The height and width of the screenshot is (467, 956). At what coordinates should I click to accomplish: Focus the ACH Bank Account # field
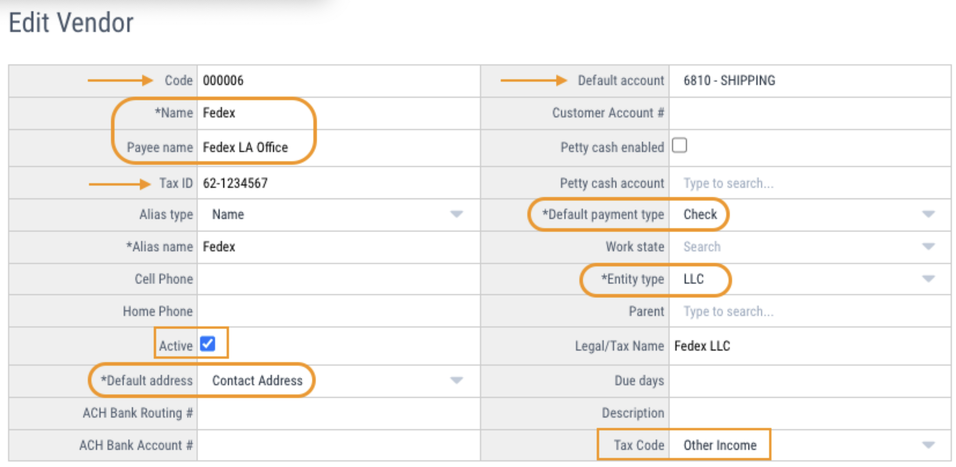339,446
